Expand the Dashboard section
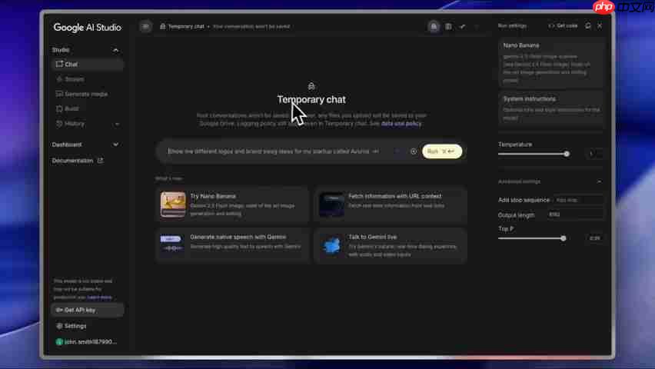655x369 pixels. [x=85, y=145]
